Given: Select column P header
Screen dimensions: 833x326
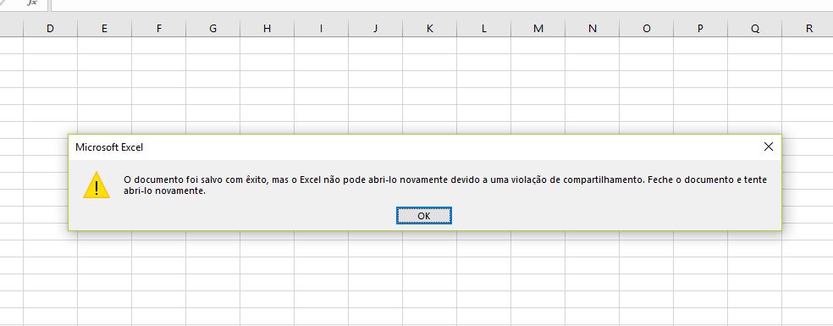Looking at the screenshot, I should click(x=701, y=29).
